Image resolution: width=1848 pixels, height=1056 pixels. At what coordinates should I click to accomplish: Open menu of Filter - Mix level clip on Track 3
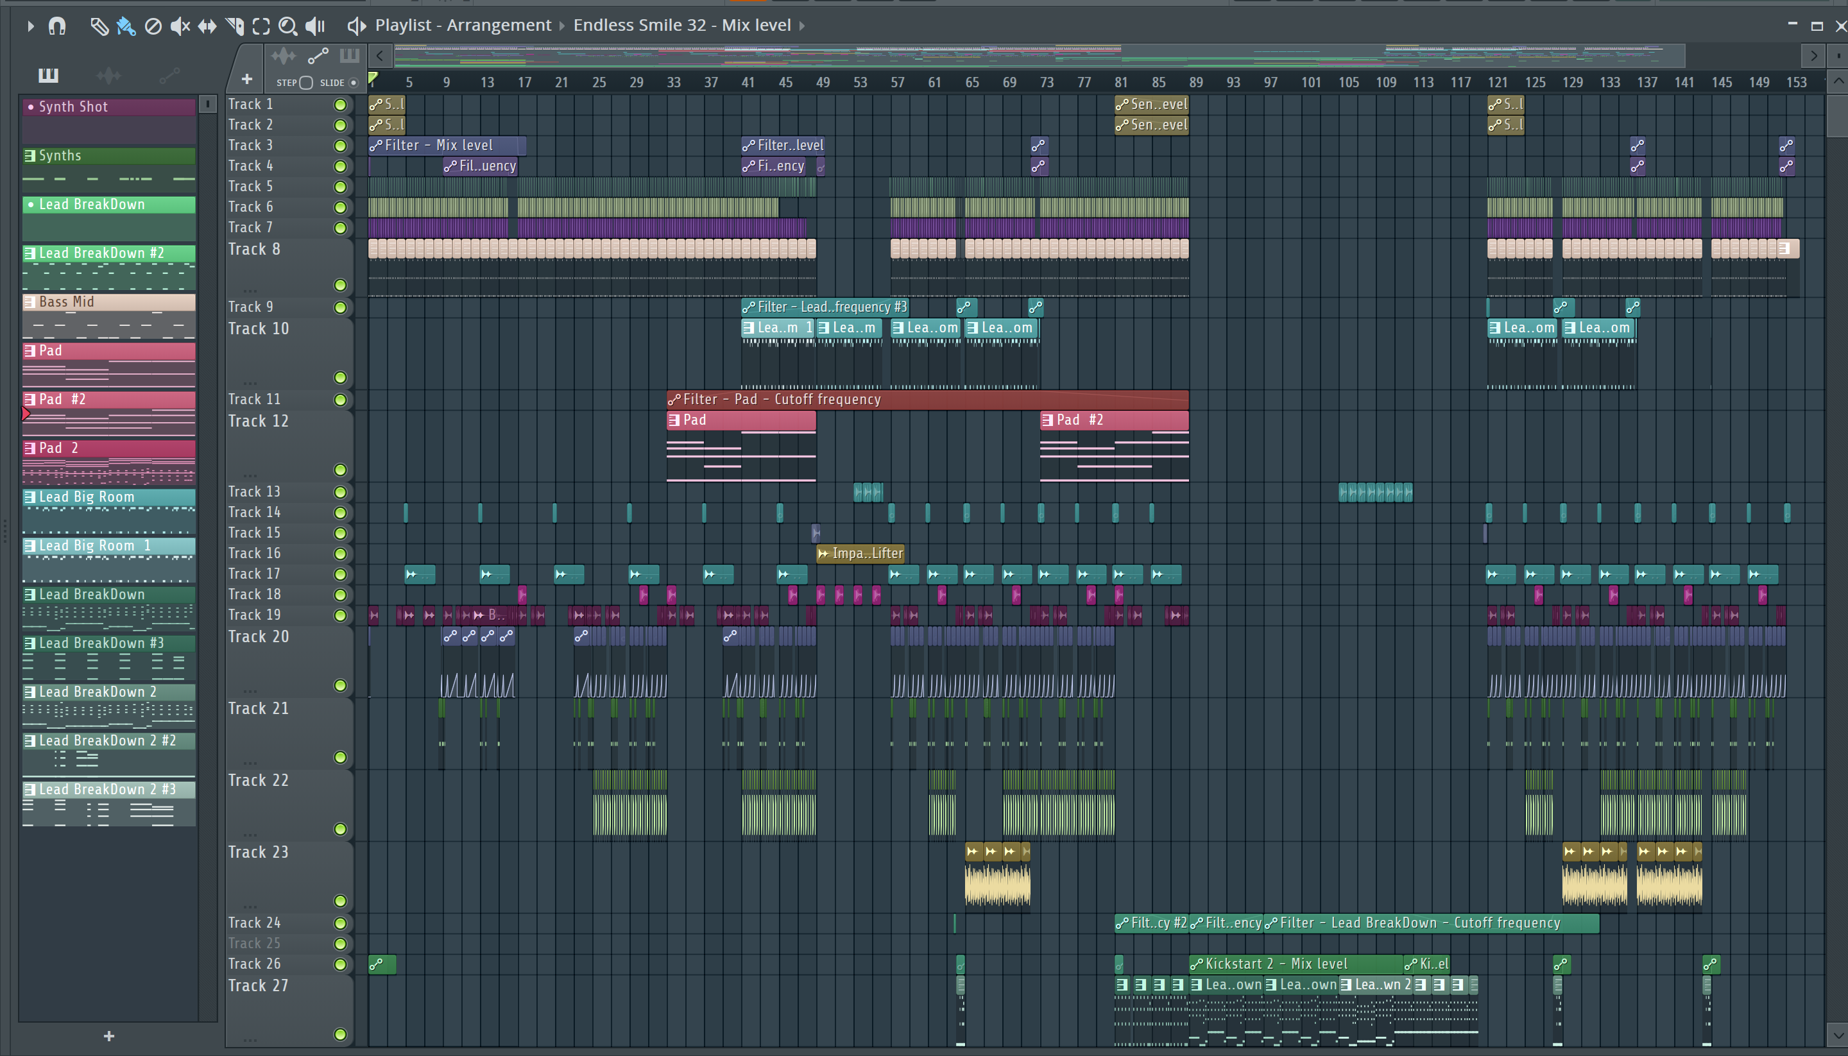375,146
